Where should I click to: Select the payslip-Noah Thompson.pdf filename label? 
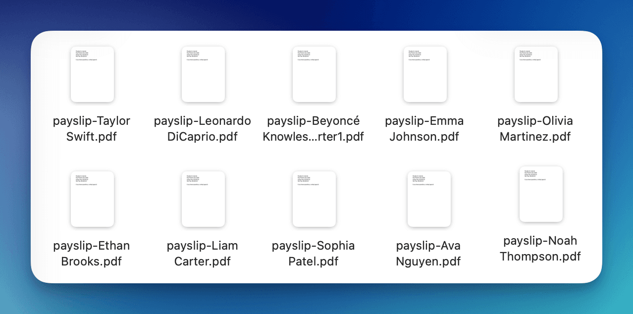pyautogui.click(x=540, y=249)
